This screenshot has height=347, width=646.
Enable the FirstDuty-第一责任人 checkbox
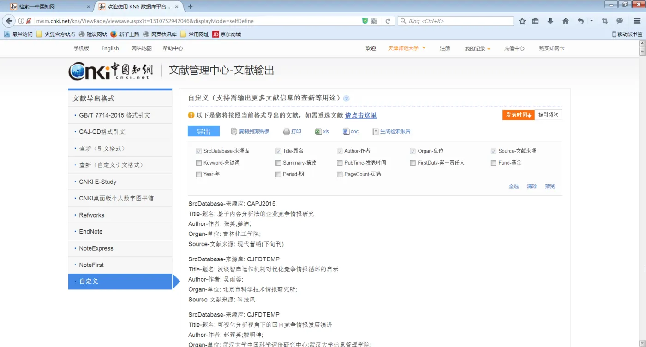click(x=413, y=163)
